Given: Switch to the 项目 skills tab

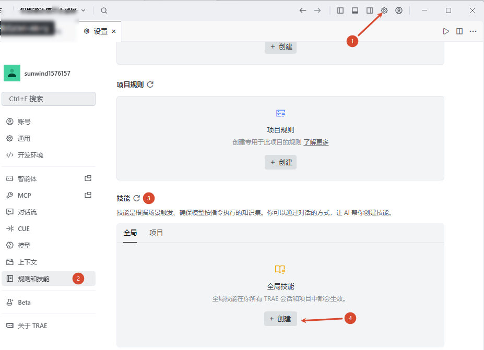Looking at the screenshot, I should pos(156,233).
